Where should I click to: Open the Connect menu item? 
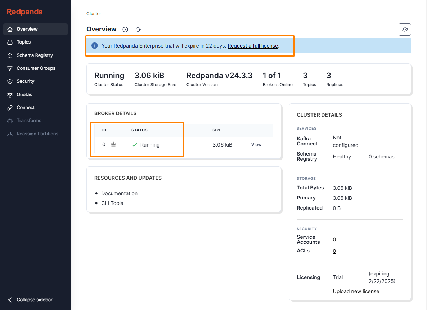tap(35, 108)
